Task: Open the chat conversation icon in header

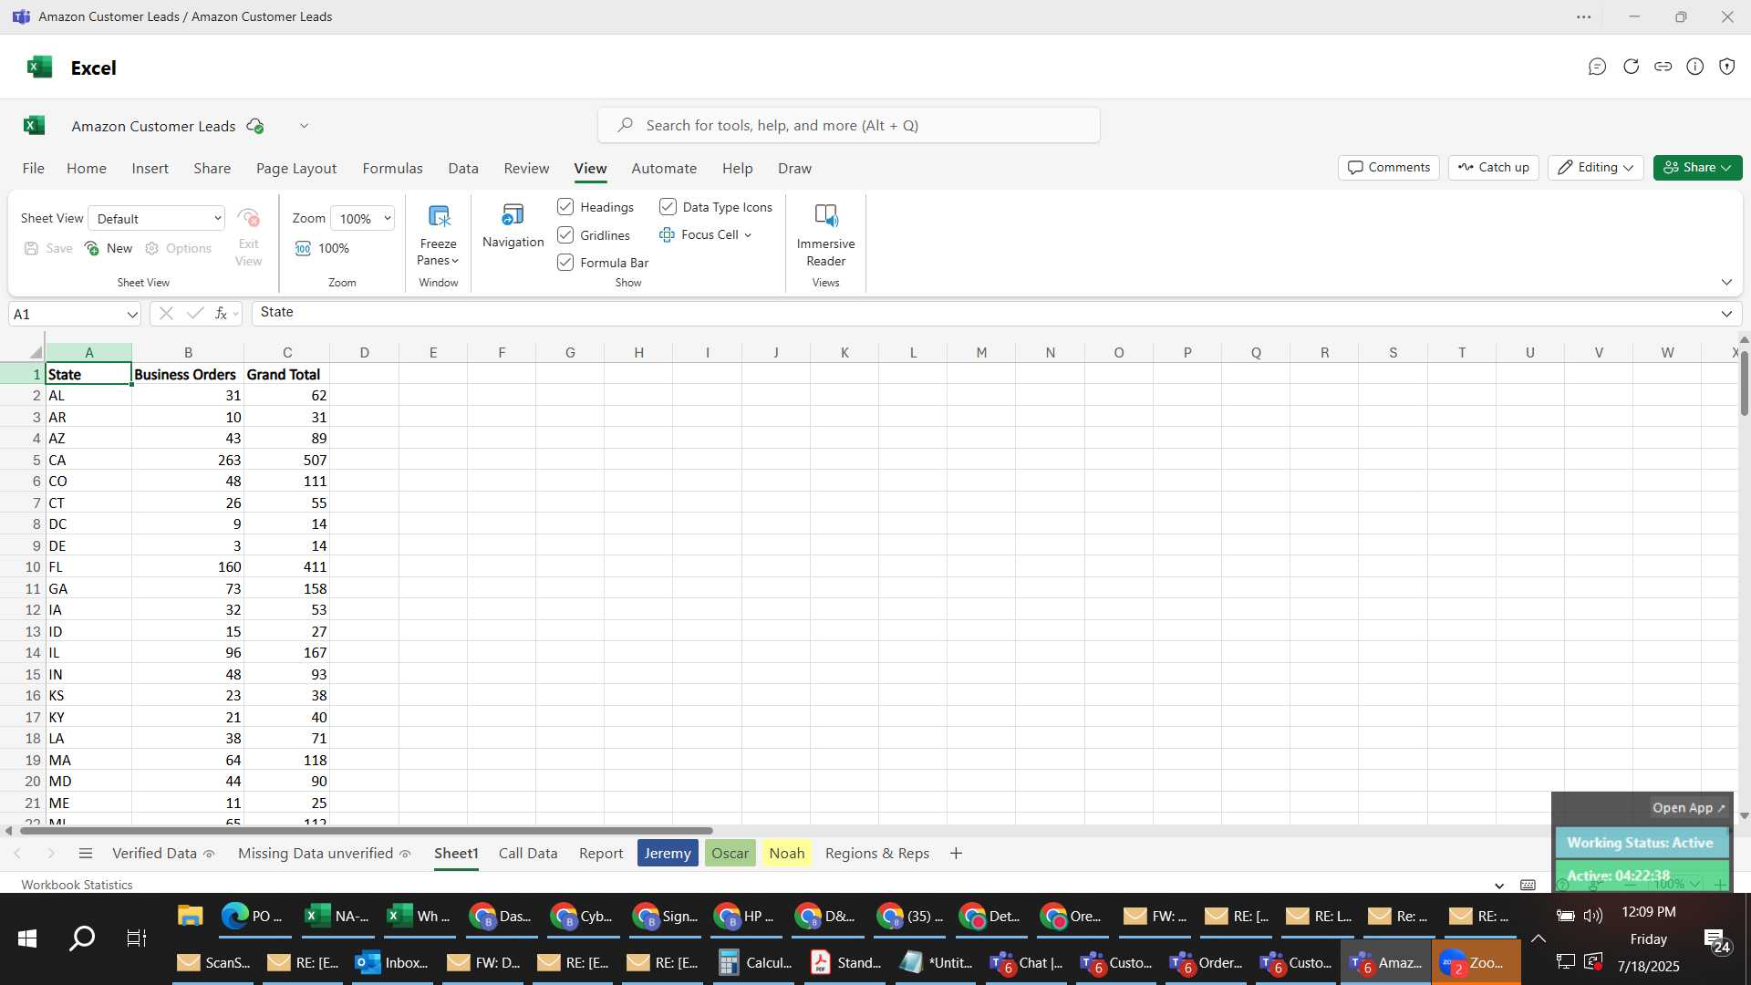Action: point(1597,67)
